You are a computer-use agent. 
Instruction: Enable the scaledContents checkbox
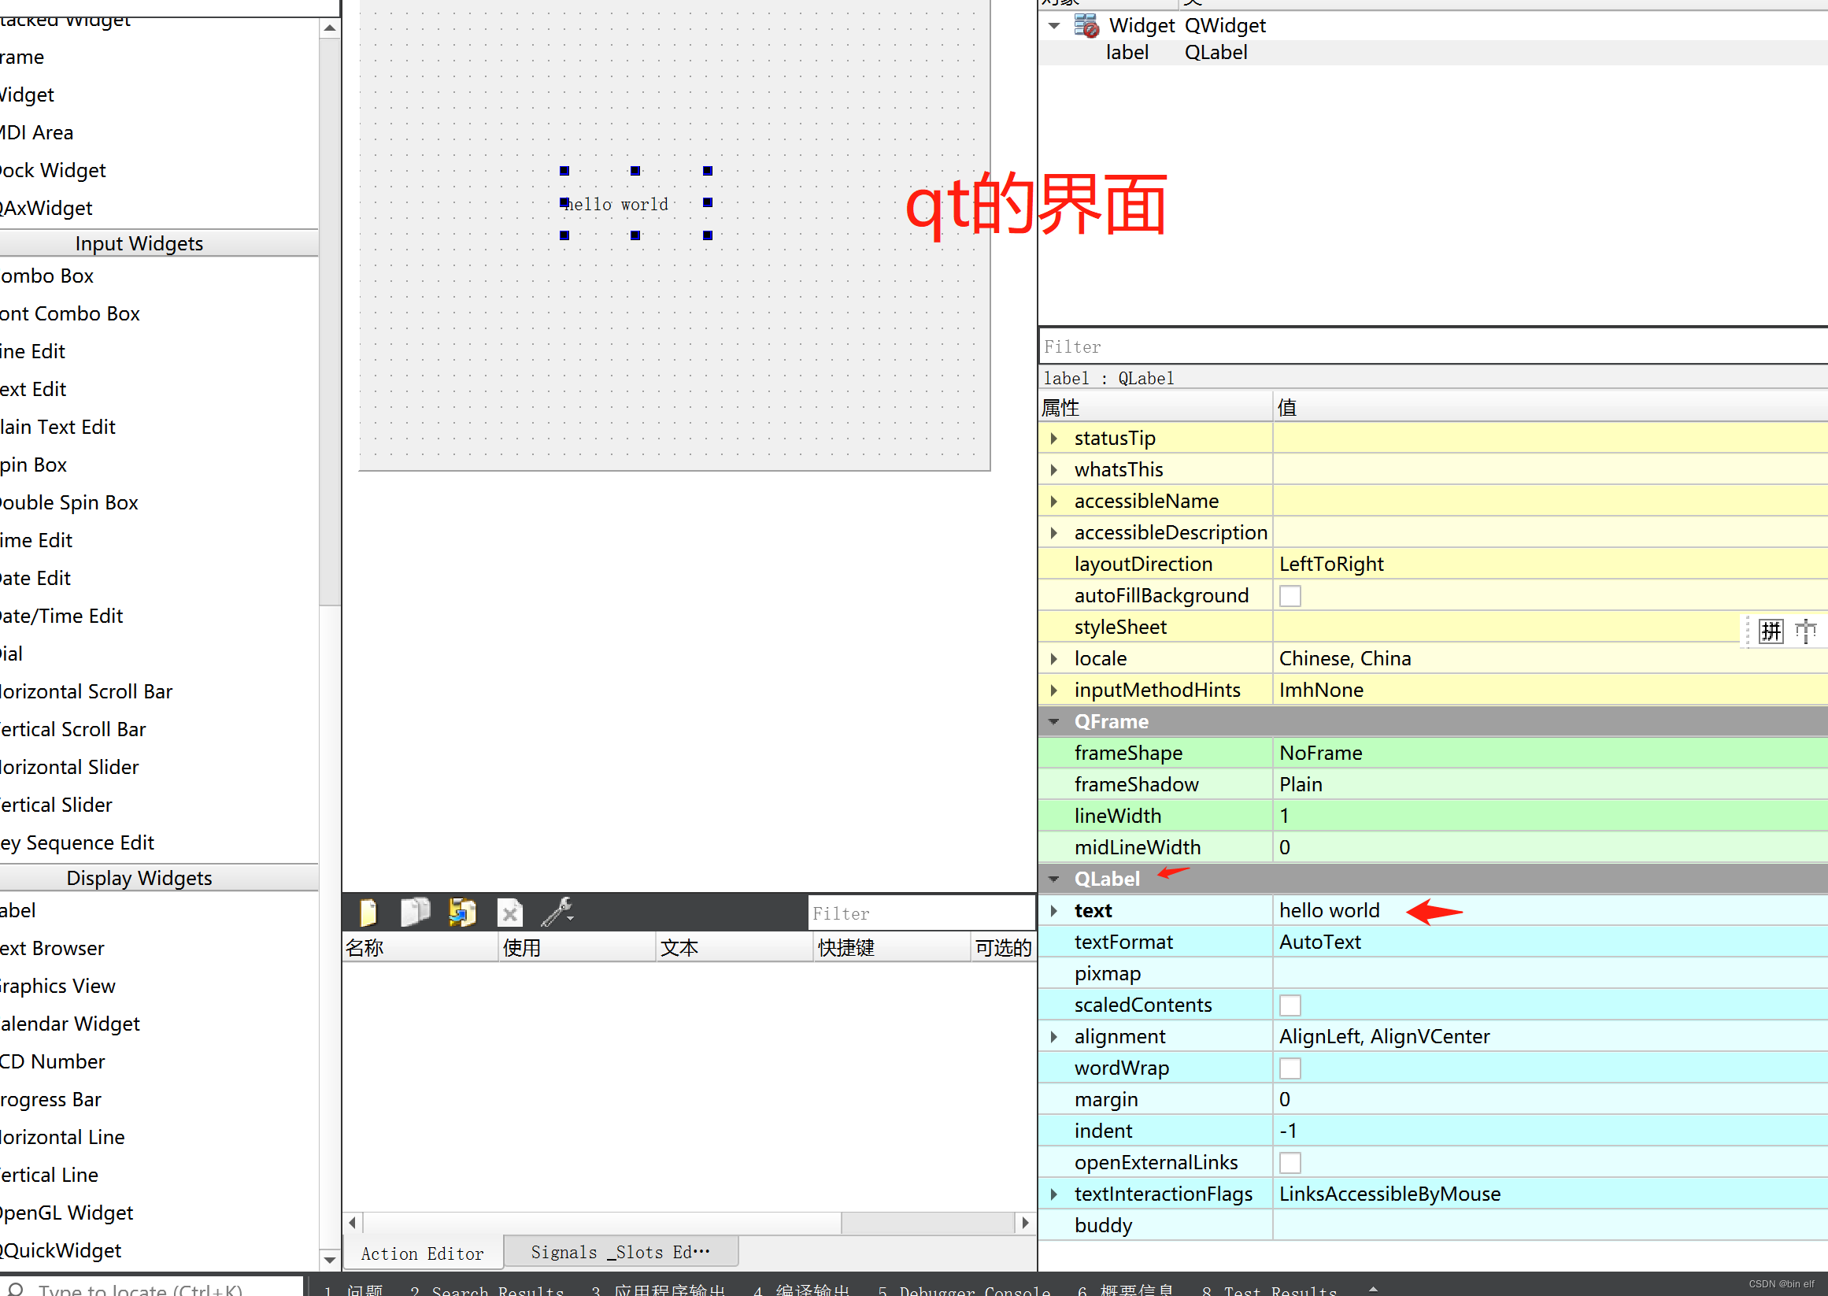point(1290,1005)
